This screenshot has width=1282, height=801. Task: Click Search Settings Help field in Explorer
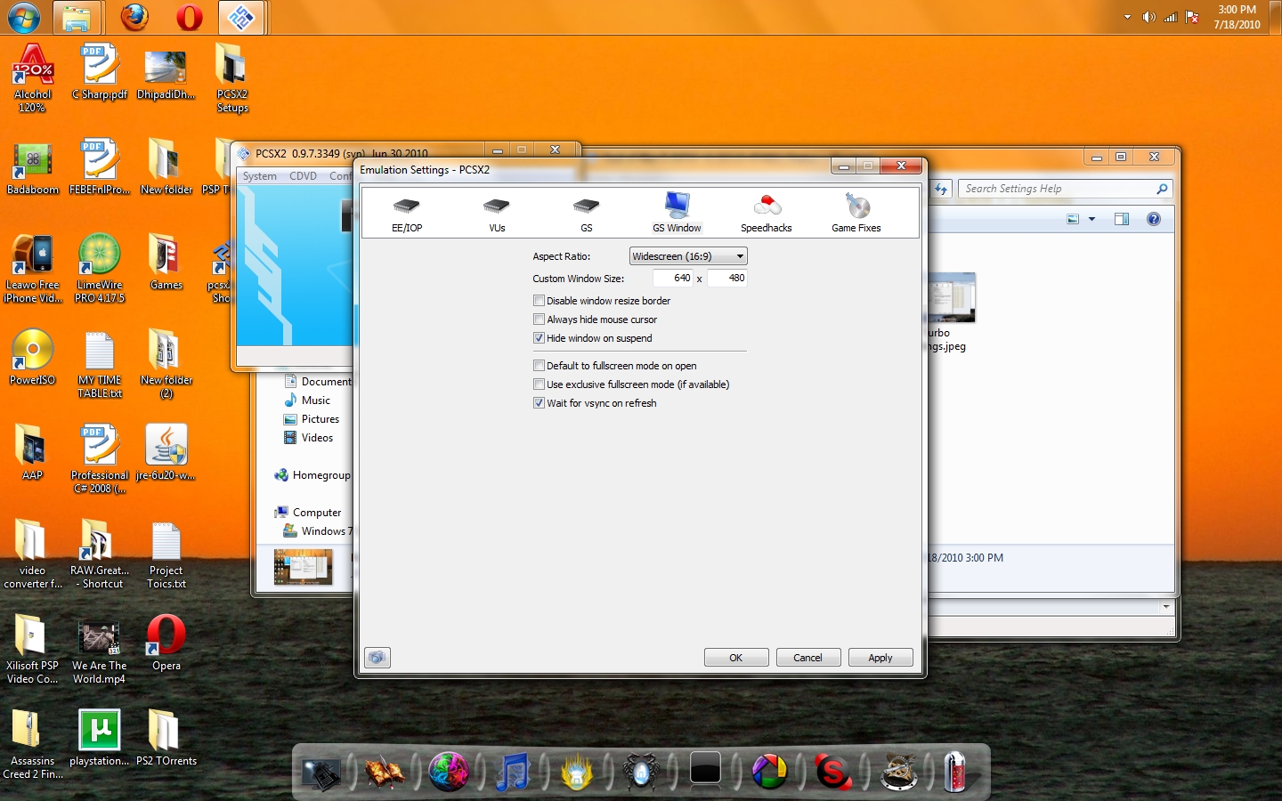pyautogui.click(x=1065, y=189)
